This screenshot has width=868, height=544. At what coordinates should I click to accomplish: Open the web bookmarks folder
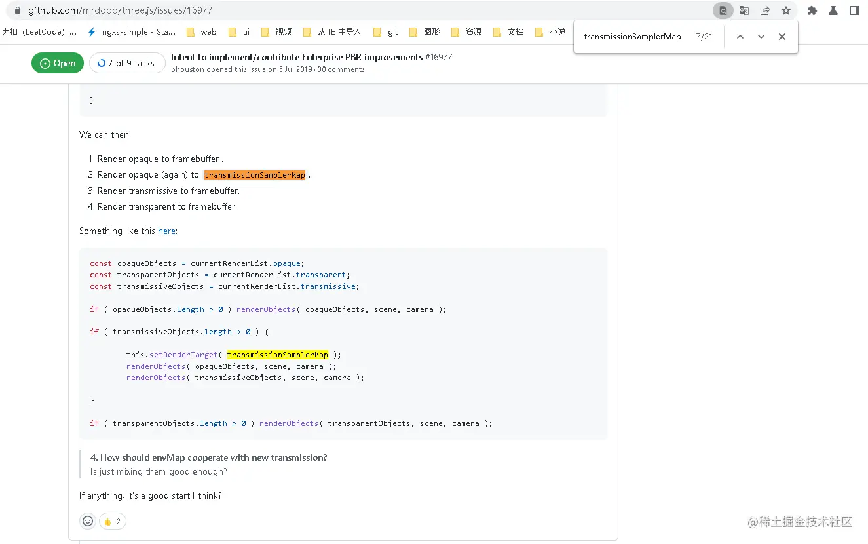(x=202, y=31)
